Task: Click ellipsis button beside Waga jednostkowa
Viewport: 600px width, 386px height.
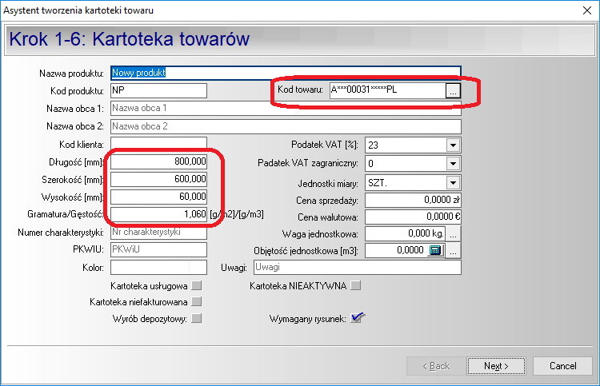Action: click(453, 233)
